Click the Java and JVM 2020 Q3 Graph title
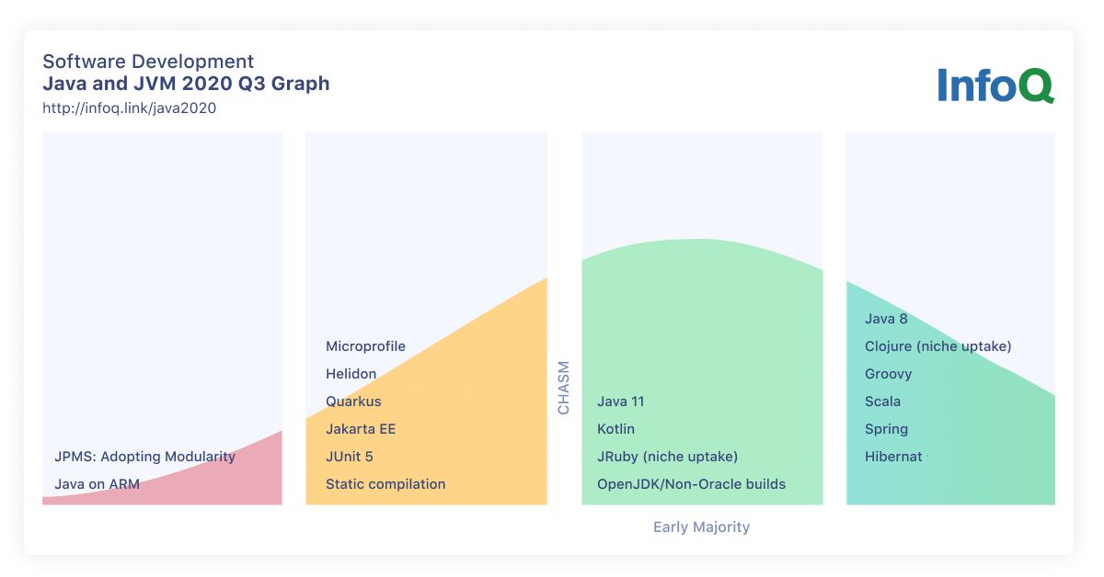Viewport: 1104px width, 577px height. click(186, 84)
